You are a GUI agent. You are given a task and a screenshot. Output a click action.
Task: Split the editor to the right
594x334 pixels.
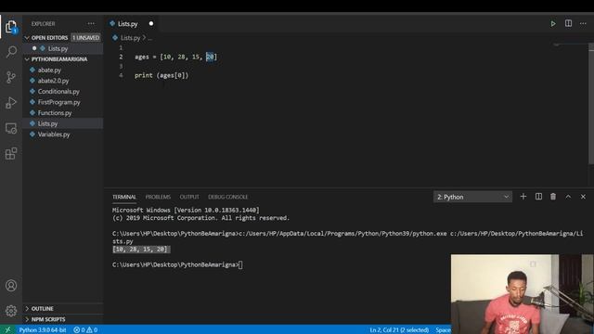click(568, 23)
